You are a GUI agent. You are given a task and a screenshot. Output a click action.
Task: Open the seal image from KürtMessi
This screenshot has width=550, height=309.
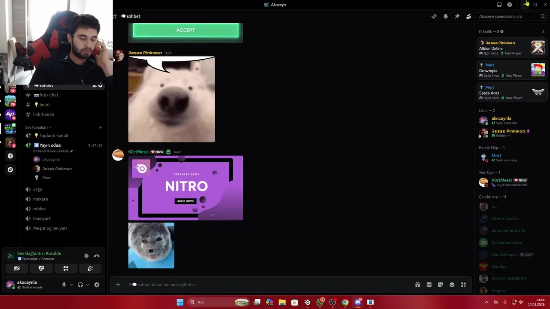click(x=151, y=245)
